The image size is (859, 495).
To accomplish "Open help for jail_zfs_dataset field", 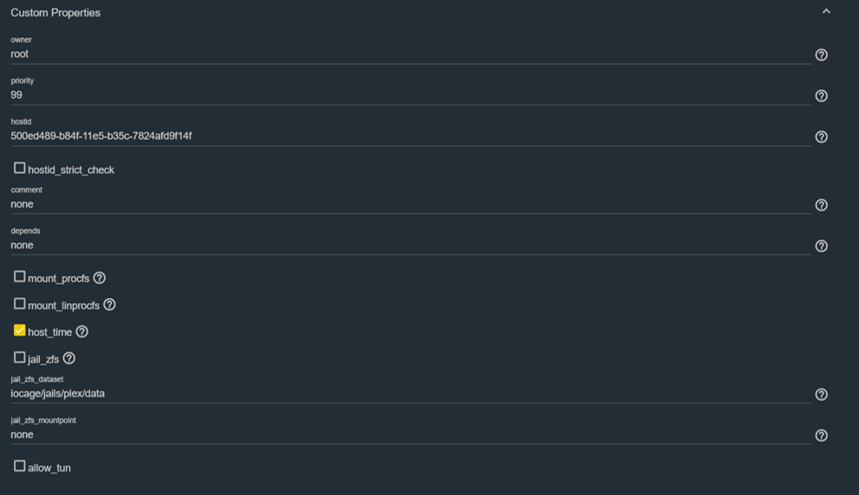I will click(821, 395).
